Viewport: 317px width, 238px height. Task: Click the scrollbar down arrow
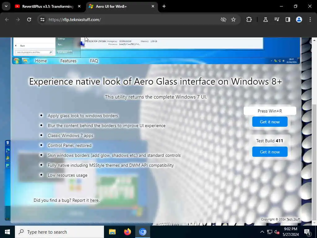click(x=314, y=223)
